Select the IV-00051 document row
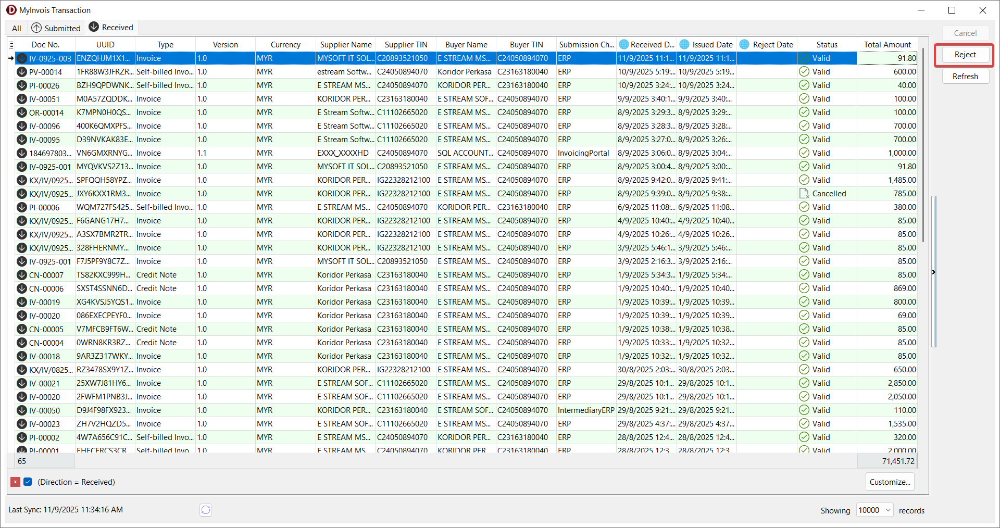The width and height of the screenshot is (1000, 528). pyautogui.click(x=44, y=99)
